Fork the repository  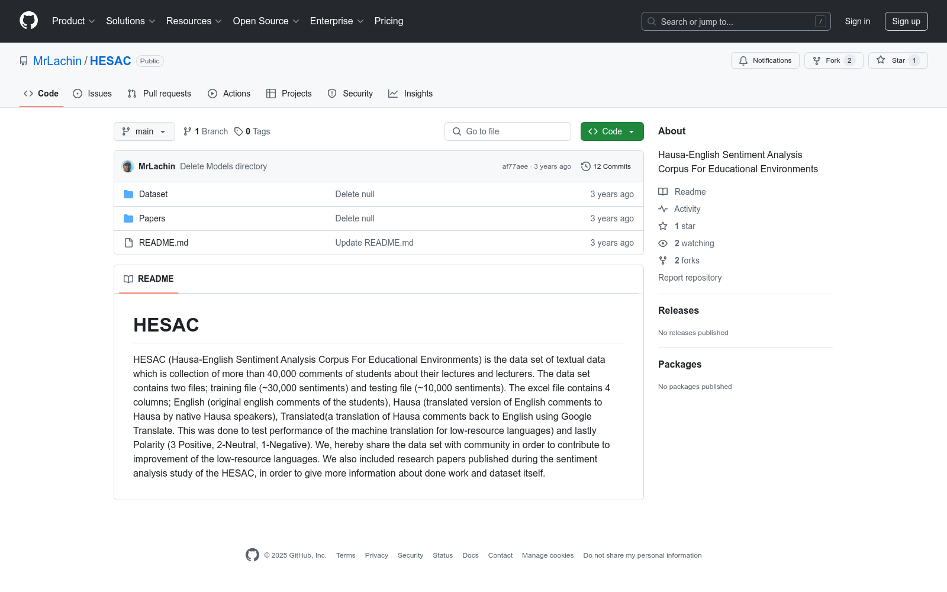(x=834, y=60)
